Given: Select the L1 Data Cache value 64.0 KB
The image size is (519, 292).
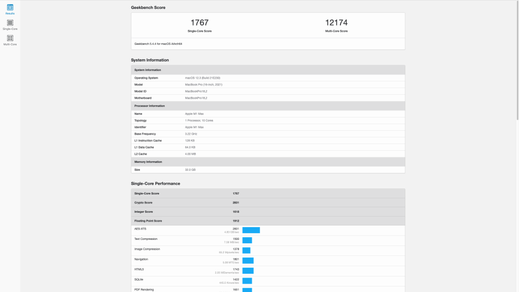Looking at the screenshot, I should [x=190, y=147].
